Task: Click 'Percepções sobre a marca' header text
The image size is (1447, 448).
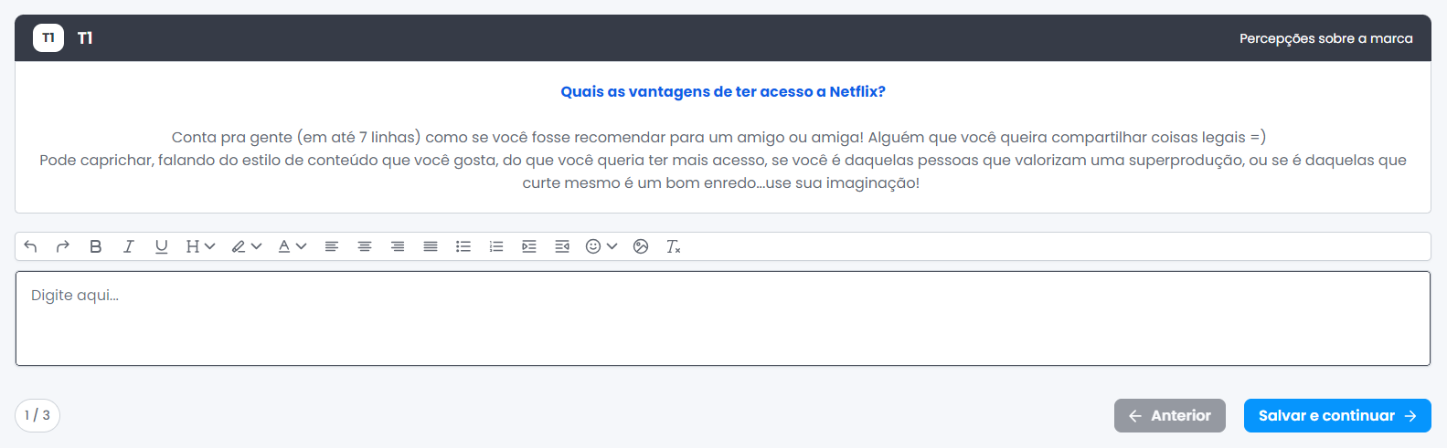Action: point(1325,38)
